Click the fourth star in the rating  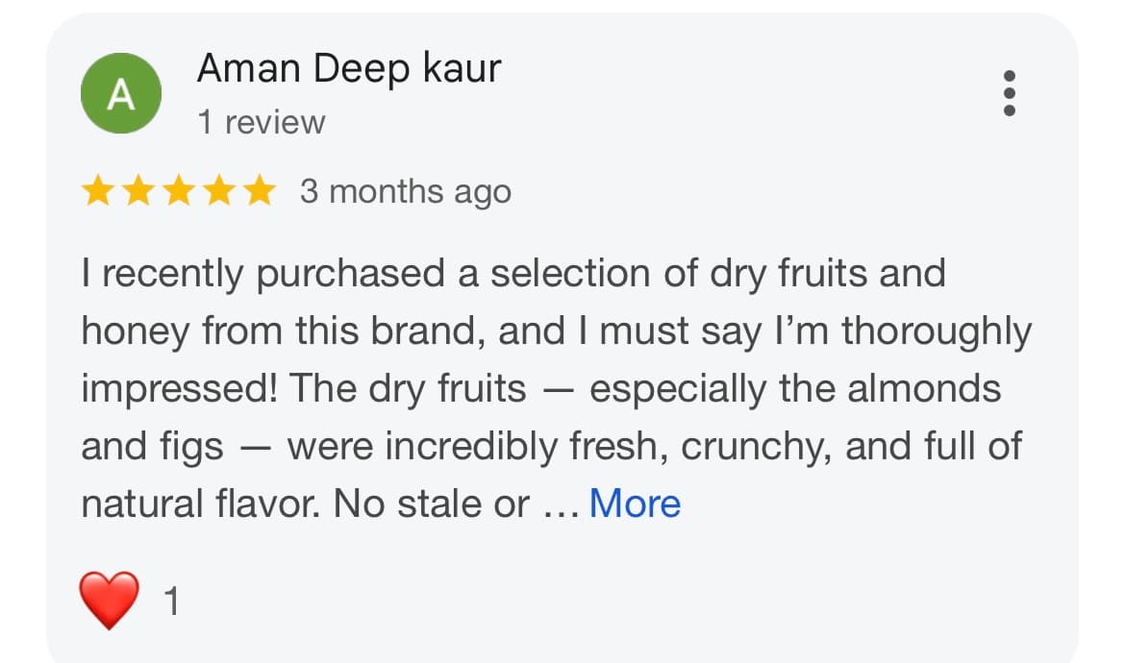coord(218,191)
